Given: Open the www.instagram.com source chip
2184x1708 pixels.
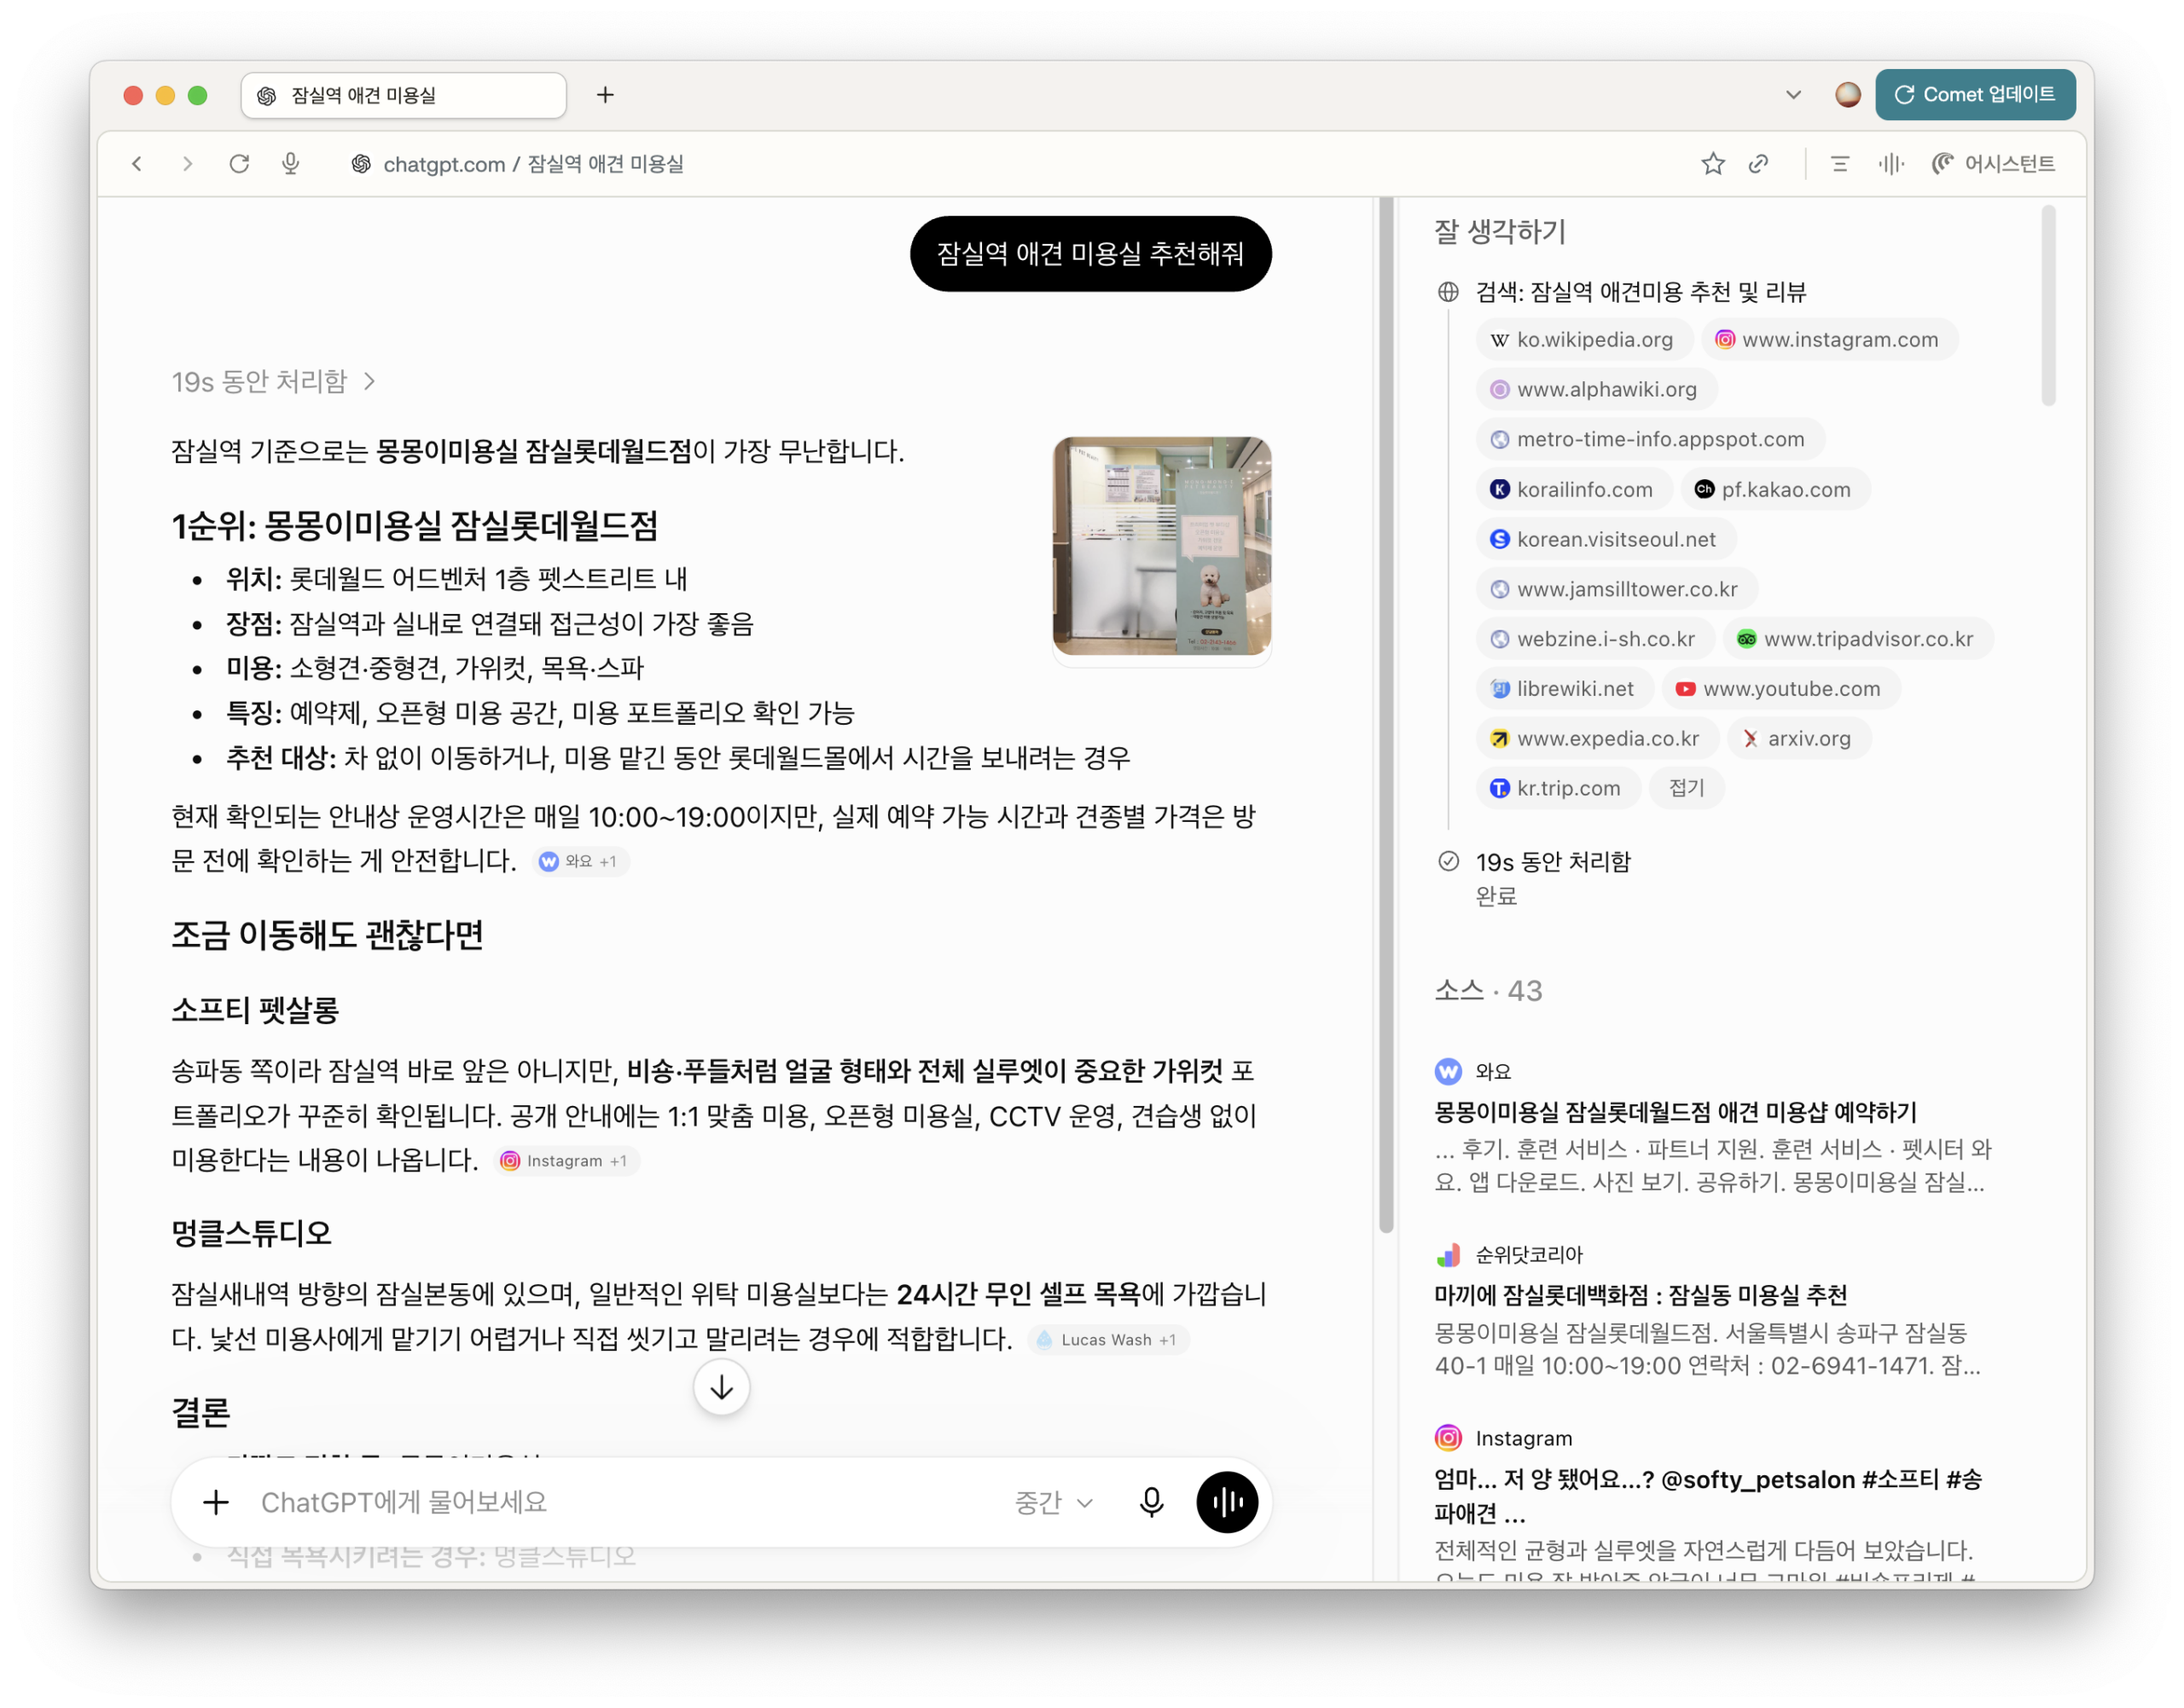Looking at the screenshot, I should pyautogui.click(x=1829, y=339).
